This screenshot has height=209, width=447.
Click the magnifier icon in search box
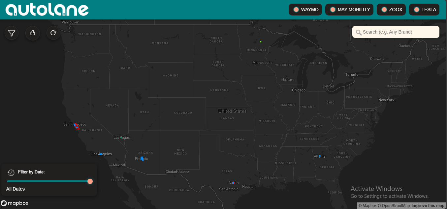click(x=359, y=32)
